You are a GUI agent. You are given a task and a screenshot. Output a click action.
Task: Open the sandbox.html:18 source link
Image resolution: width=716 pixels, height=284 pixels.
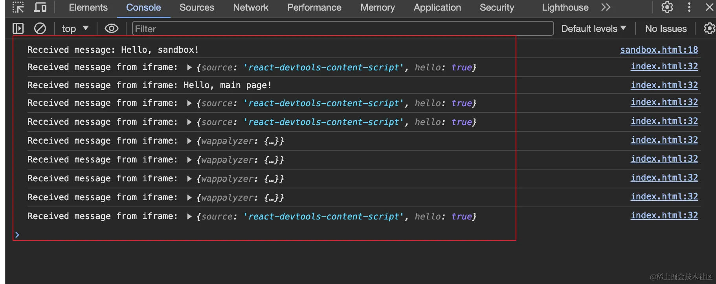(659, 50)
